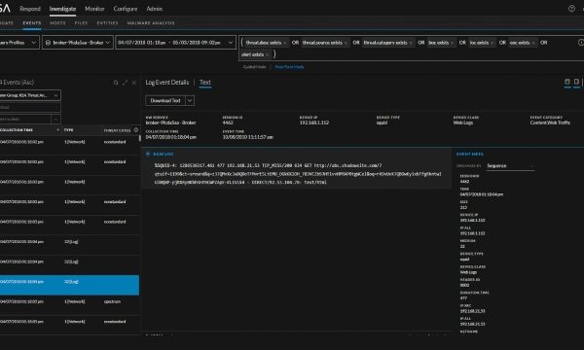Viewport: 584px width, 350px height.
Task: Open column settings gear in table header
Action: point(136,130)
